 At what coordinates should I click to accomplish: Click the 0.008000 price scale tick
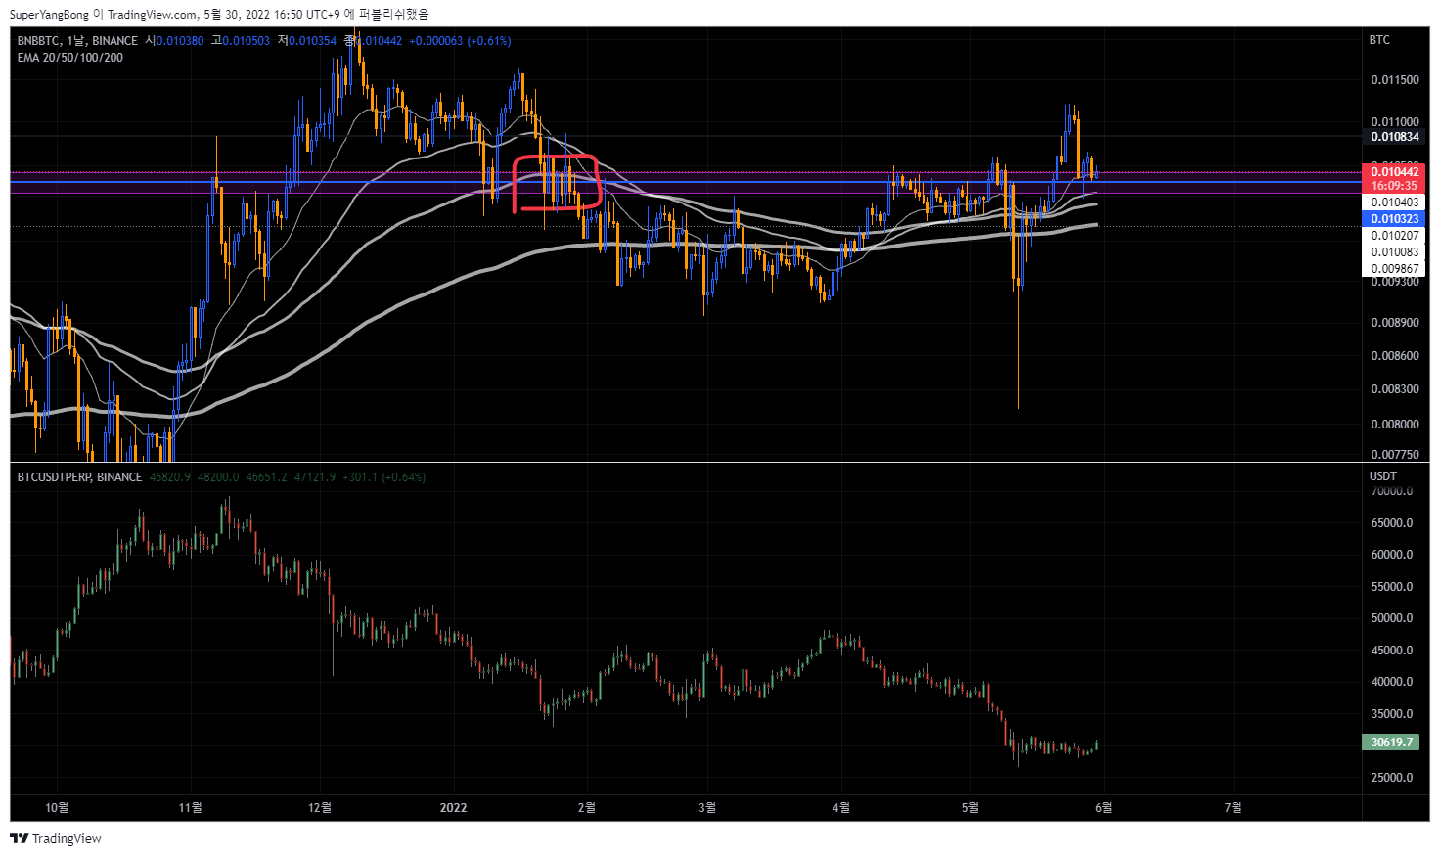click(x=1395, y=425)
